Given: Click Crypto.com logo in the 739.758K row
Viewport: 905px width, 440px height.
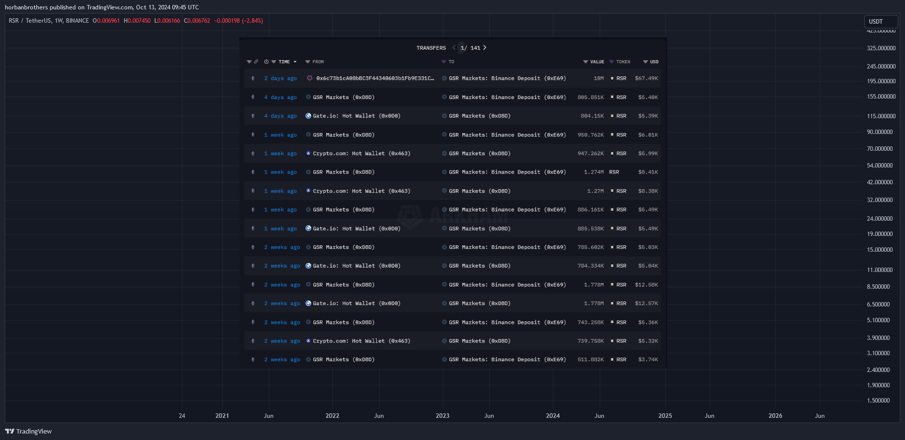Looking at the screenshot, I should [308, 341].
